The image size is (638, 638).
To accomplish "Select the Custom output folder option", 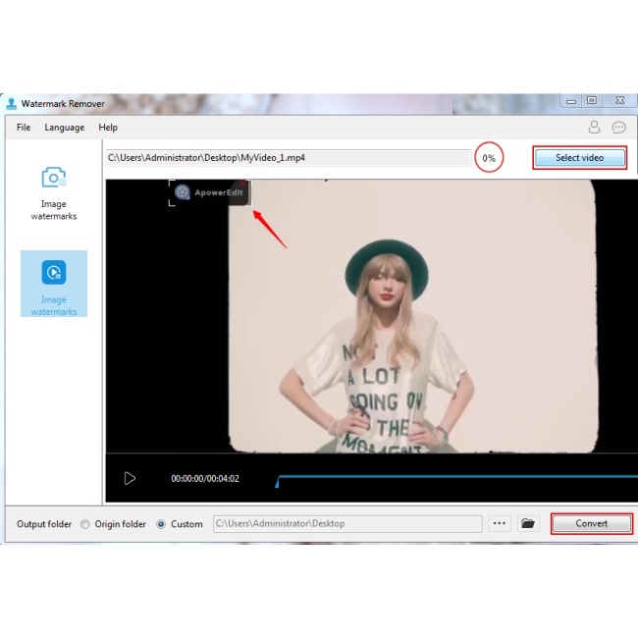I will click(161, 524).
